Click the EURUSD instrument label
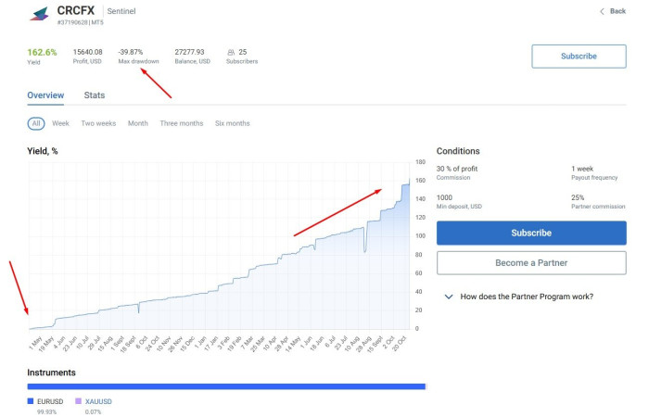Image resolution: width=649 pixels, height=417 pixels. (x=50, y=401)
